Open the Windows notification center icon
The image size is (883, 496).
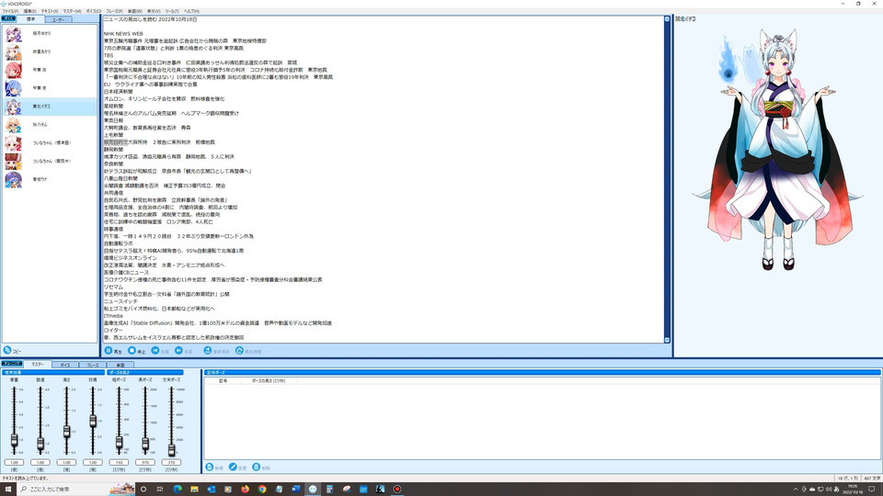point(872,489)
